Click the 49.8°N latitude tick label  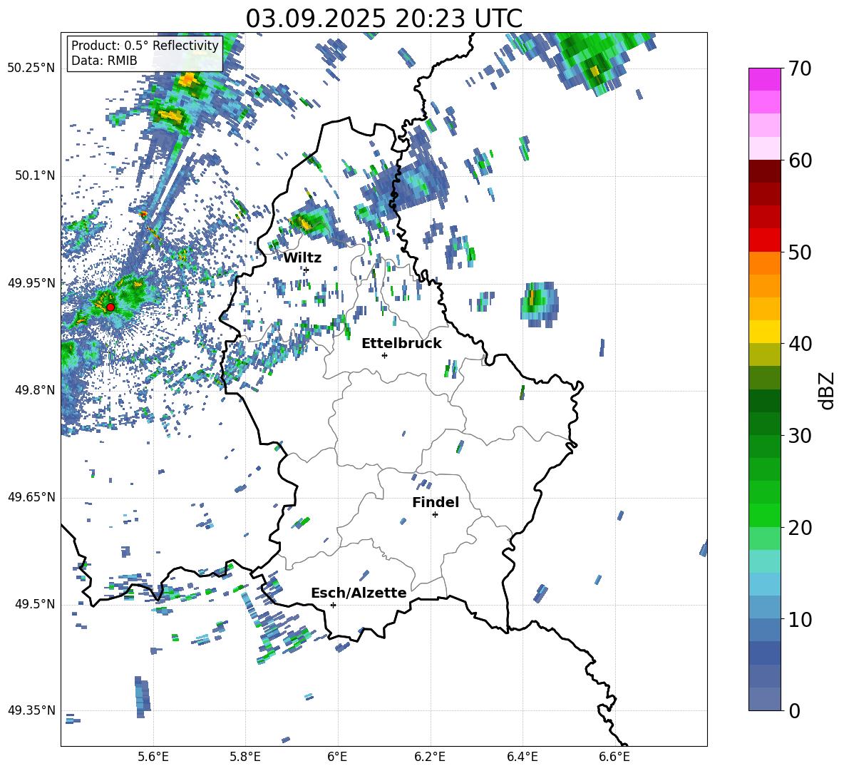click(x=35, y=390)
